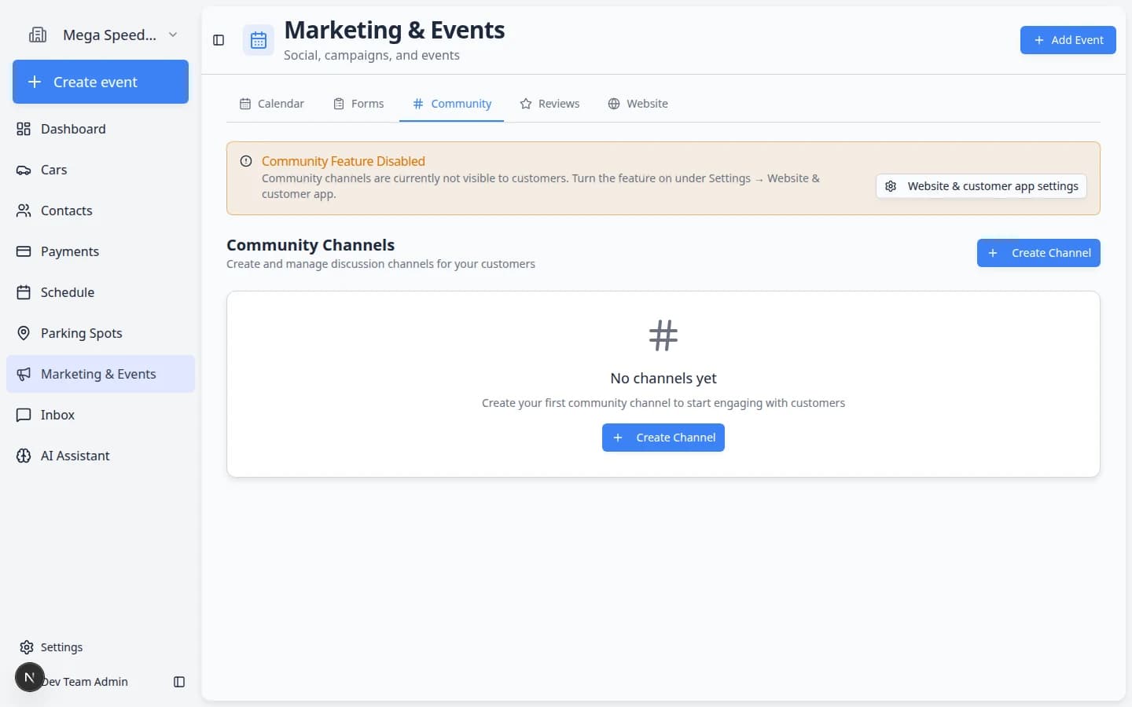Screen dimensions: 1132x707
Task: Click the warning icon in disabled banner
Action: (x=246, y=161)
